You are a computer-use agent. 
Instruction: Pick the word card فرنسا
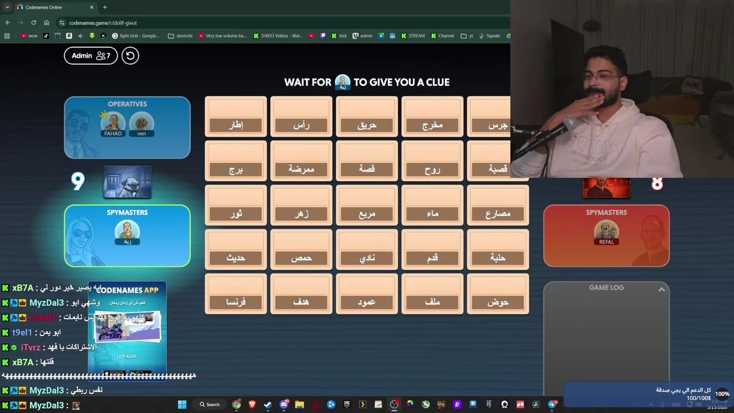[x=236, y=294]
